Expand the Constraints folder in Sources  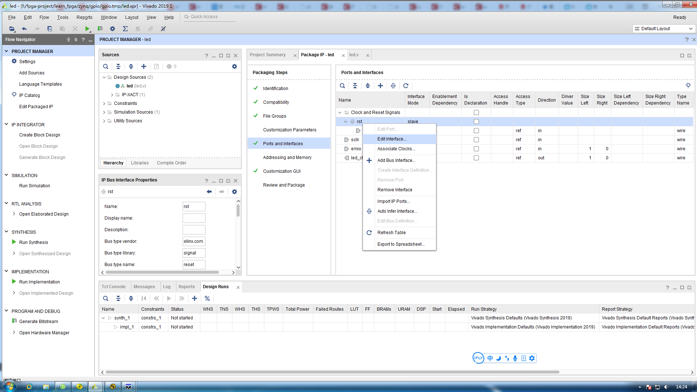[104, 103]
